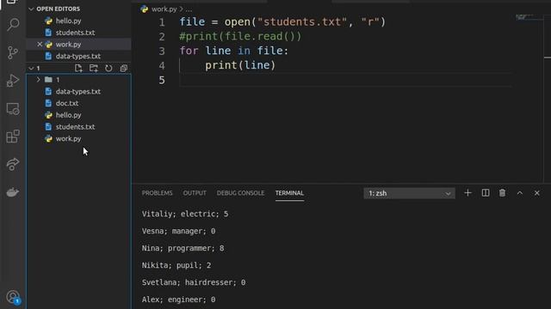Collapse the workspace folder 1 section
Viewport: 551px width, 309px height.
31,68
